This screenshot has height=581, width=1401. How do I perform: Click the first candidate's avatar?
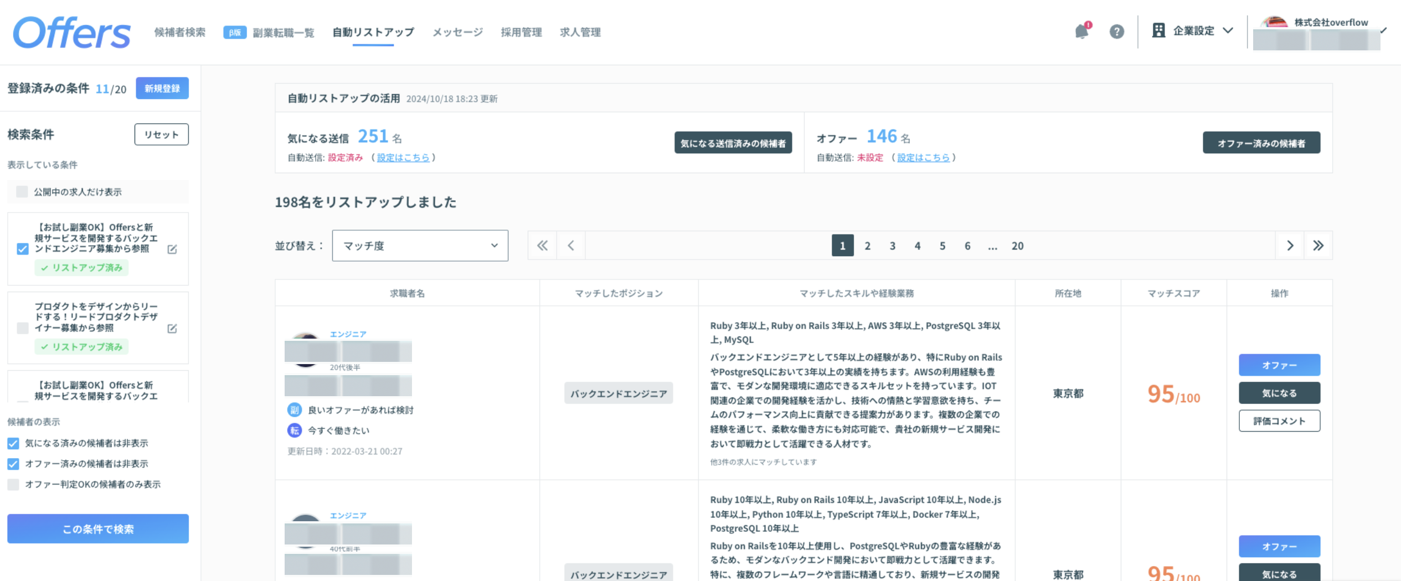[x=305, y=350]
